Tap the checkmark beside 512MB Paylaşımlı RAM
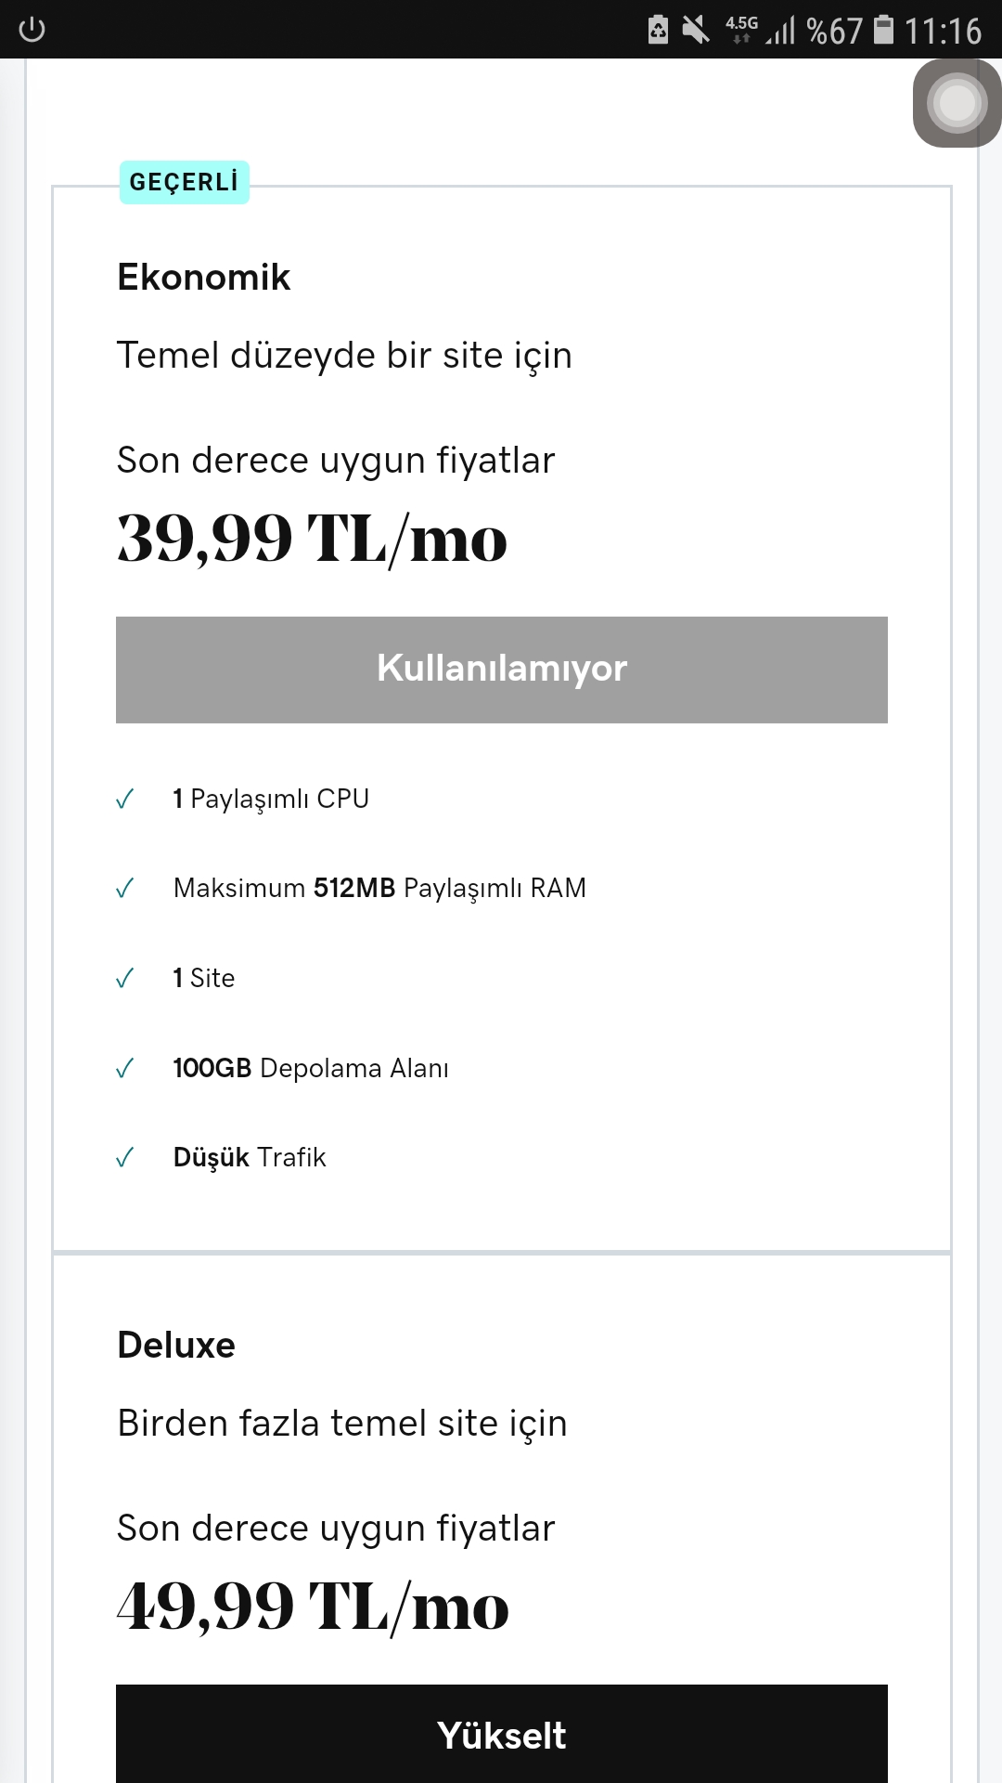The width and height of the screenshot is (1002, 1783). tap(125, 889)
